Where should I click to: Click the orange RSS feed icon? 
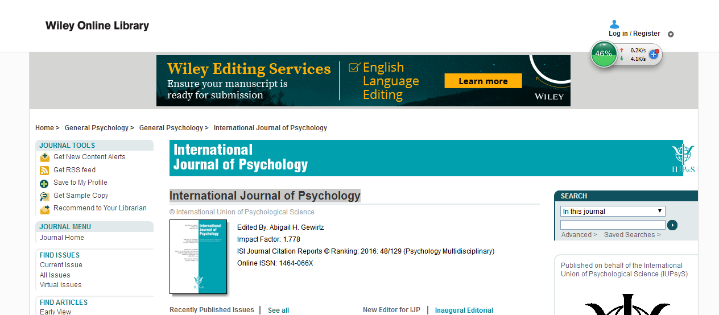pyautogui.click(x=44, y=171)
